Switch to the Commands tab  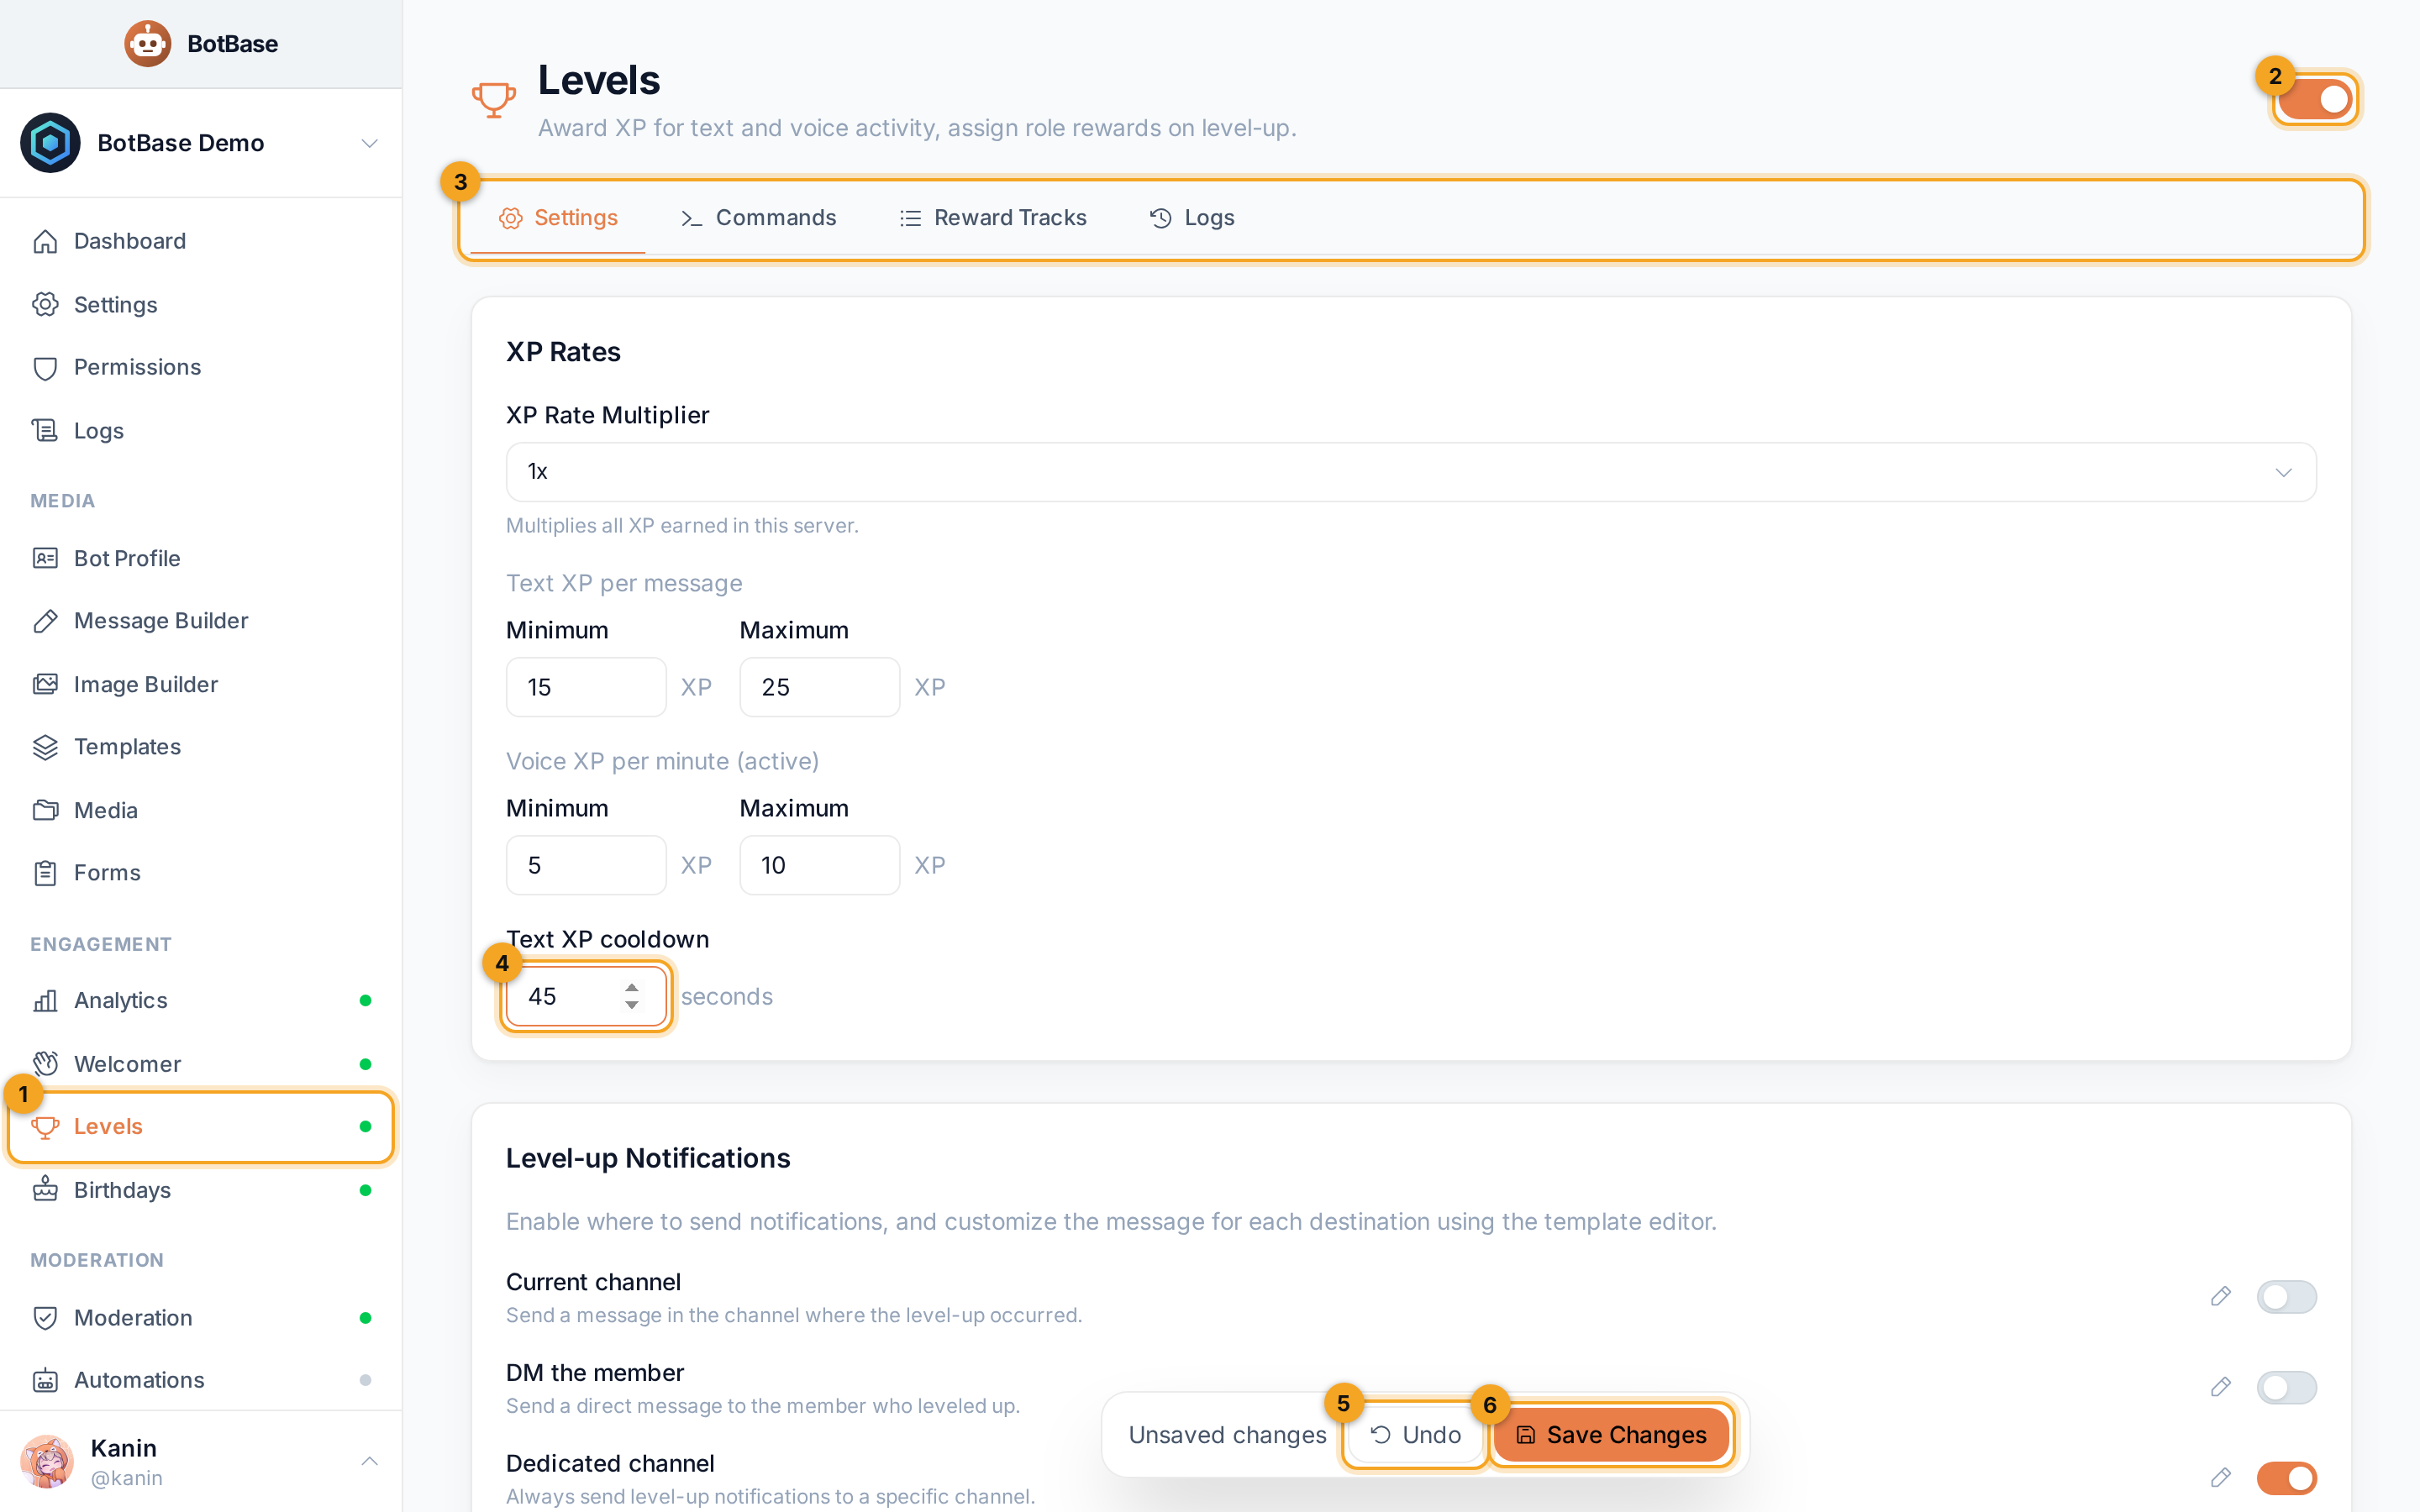pos(758,218)
